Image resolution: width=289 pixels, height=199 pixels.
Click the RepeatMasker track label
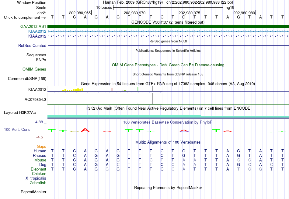33,192
